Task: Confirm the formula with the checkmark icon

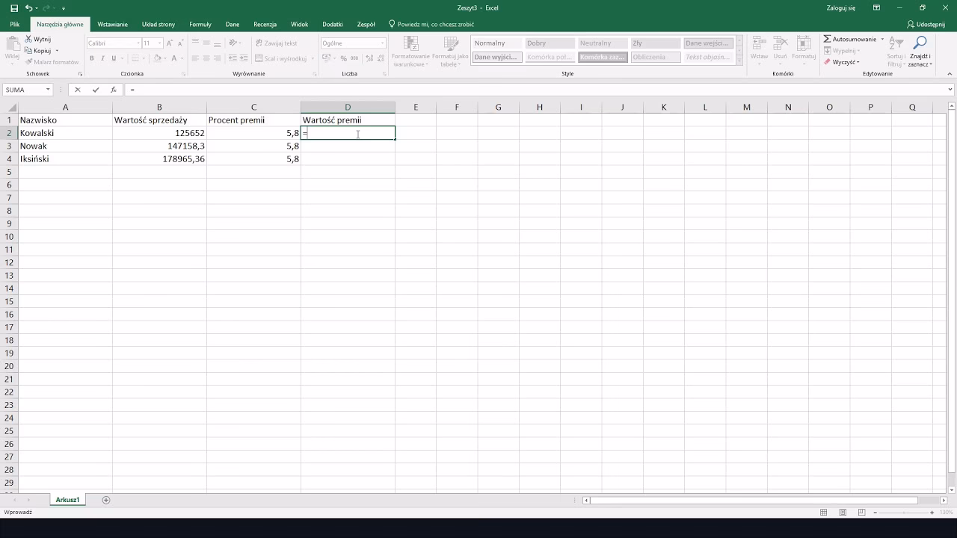Action: (96, 90)
